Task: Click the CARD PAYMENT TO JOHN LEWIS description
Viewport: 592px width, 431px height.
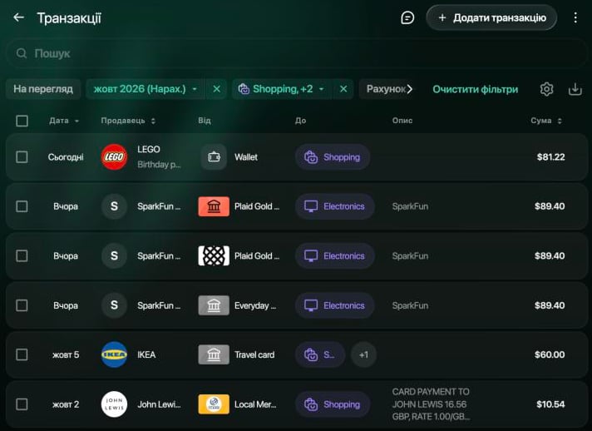Action: [x=431, y=404]
